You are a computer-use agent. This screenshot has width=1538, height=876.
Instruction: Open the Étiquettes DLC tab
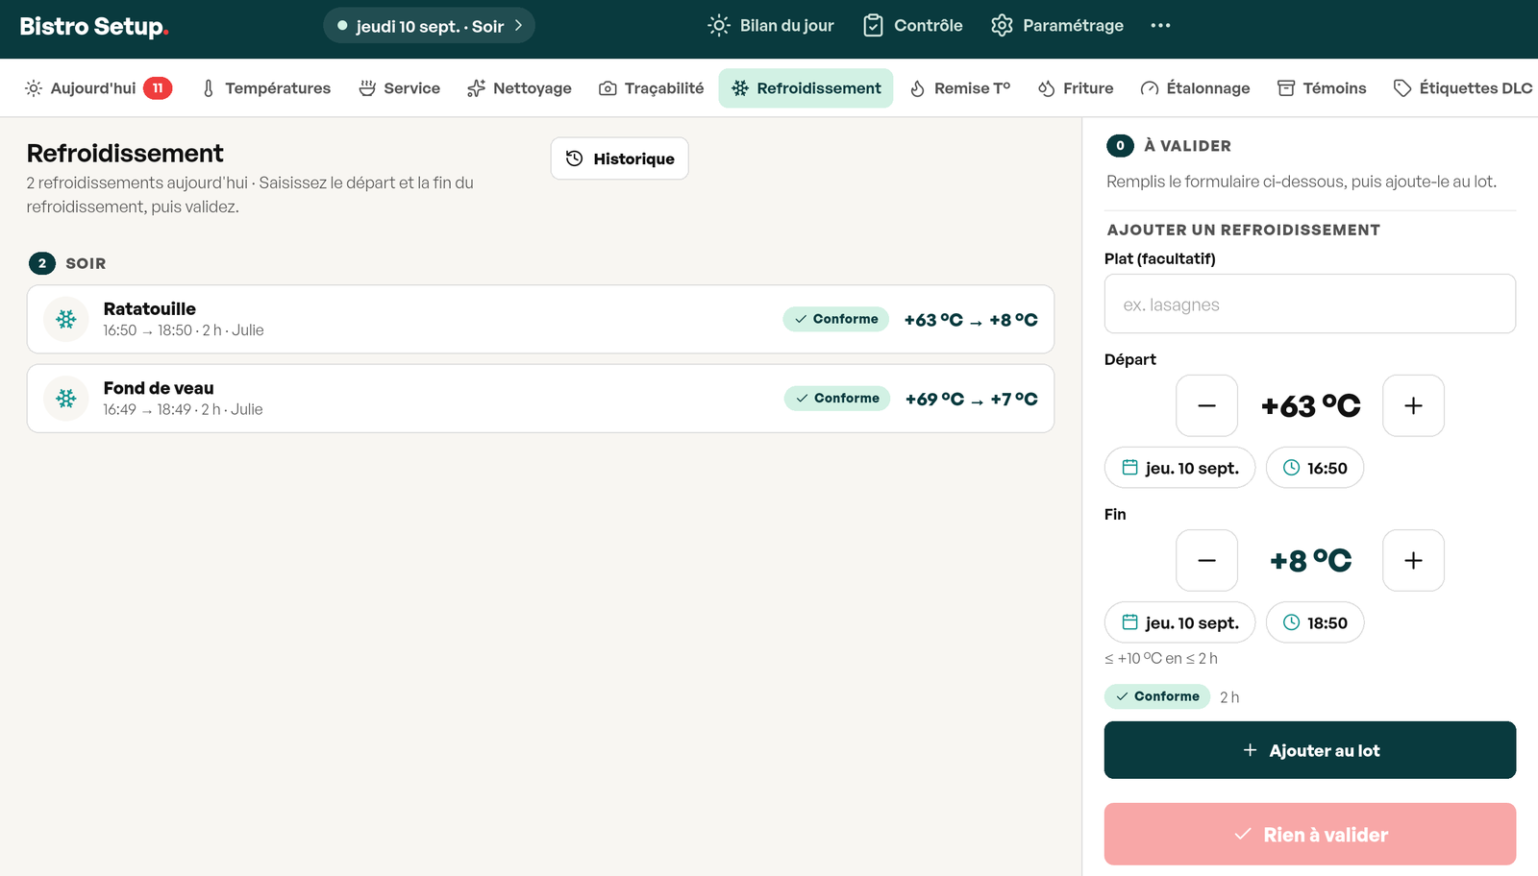[1462, 88]
